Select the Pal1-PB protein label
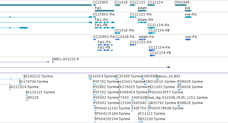 (x=104, y=47)
